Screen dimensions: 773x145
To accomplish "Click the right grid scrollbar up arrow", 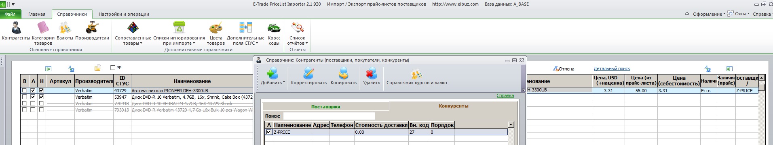I will (x=762, y=78).
